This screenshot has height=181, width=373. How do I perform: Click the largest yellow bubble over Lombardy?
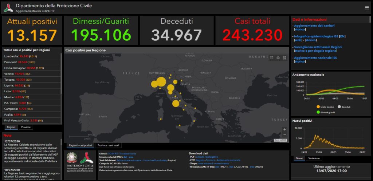click(x=160, y=81)
